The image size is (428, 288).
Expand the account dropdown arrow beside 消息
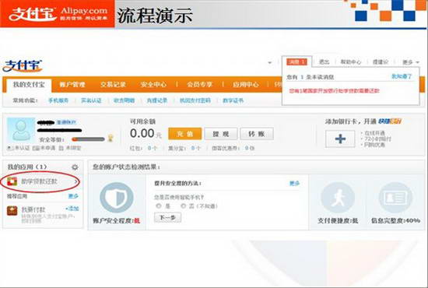(x=270, y=62)
